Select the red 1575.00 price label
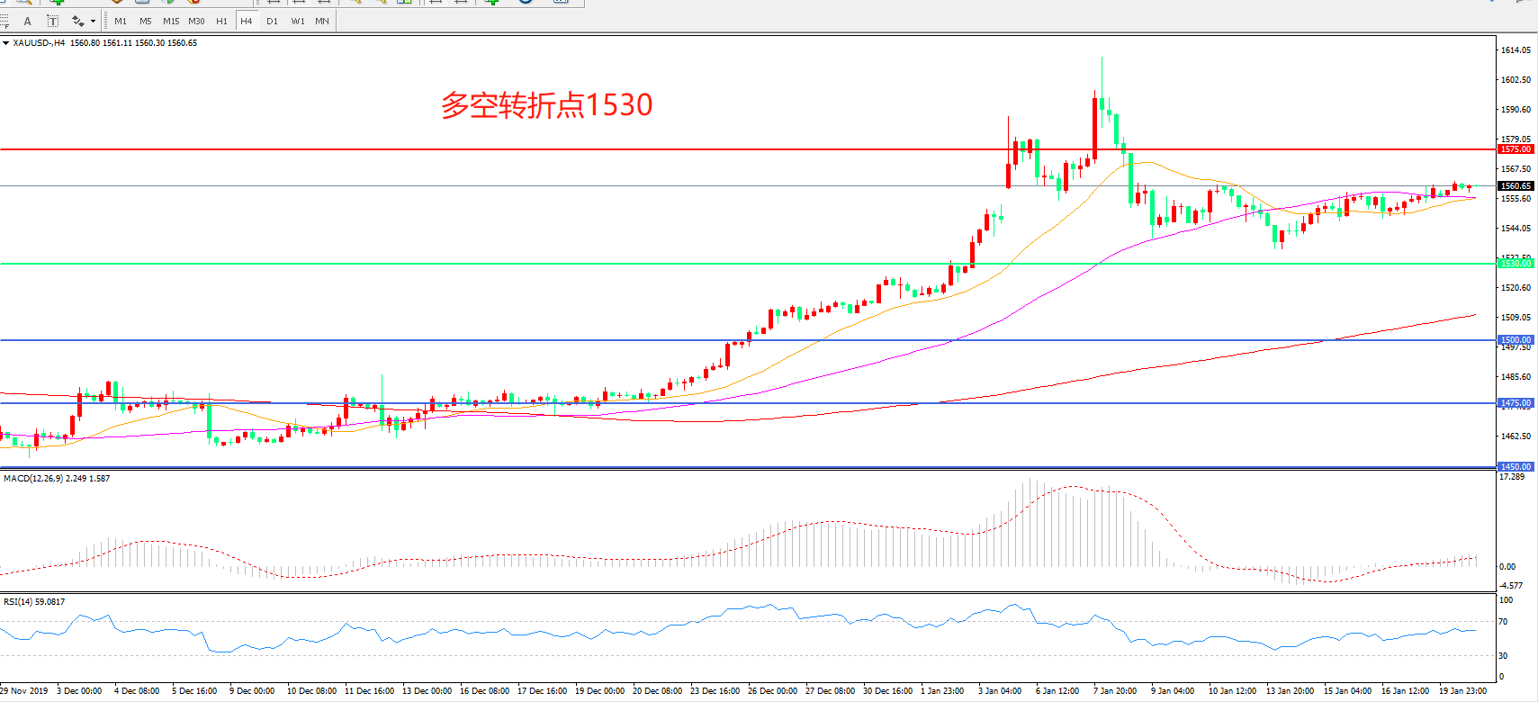This screenshot has height=702, width=1538. click(x=1515, y=149)
